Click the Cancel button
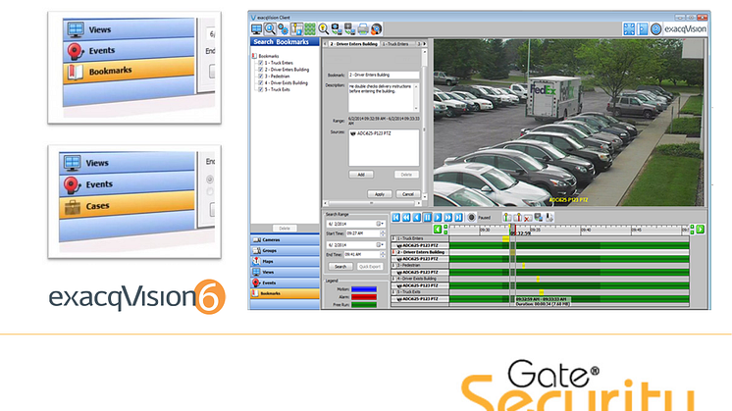The height and width of the screenshot is (411, 732). [408, 194]
